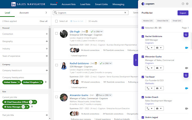
Task: Click the Cognism logo in panel header
Action: click(x=148, y=4)
